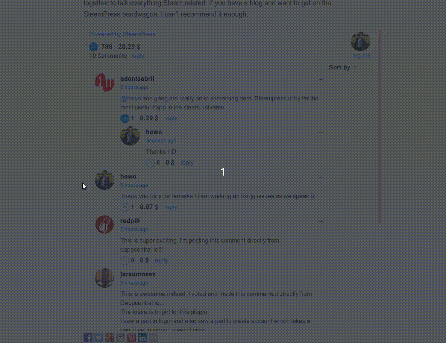Upvote adonisabril's comment

[124, 118]
